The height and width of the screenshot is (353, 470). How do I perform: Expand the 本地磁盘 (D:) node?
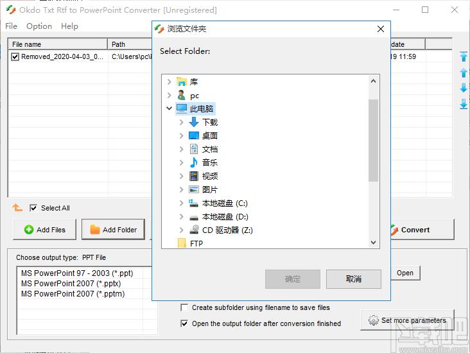pos(181,216)
